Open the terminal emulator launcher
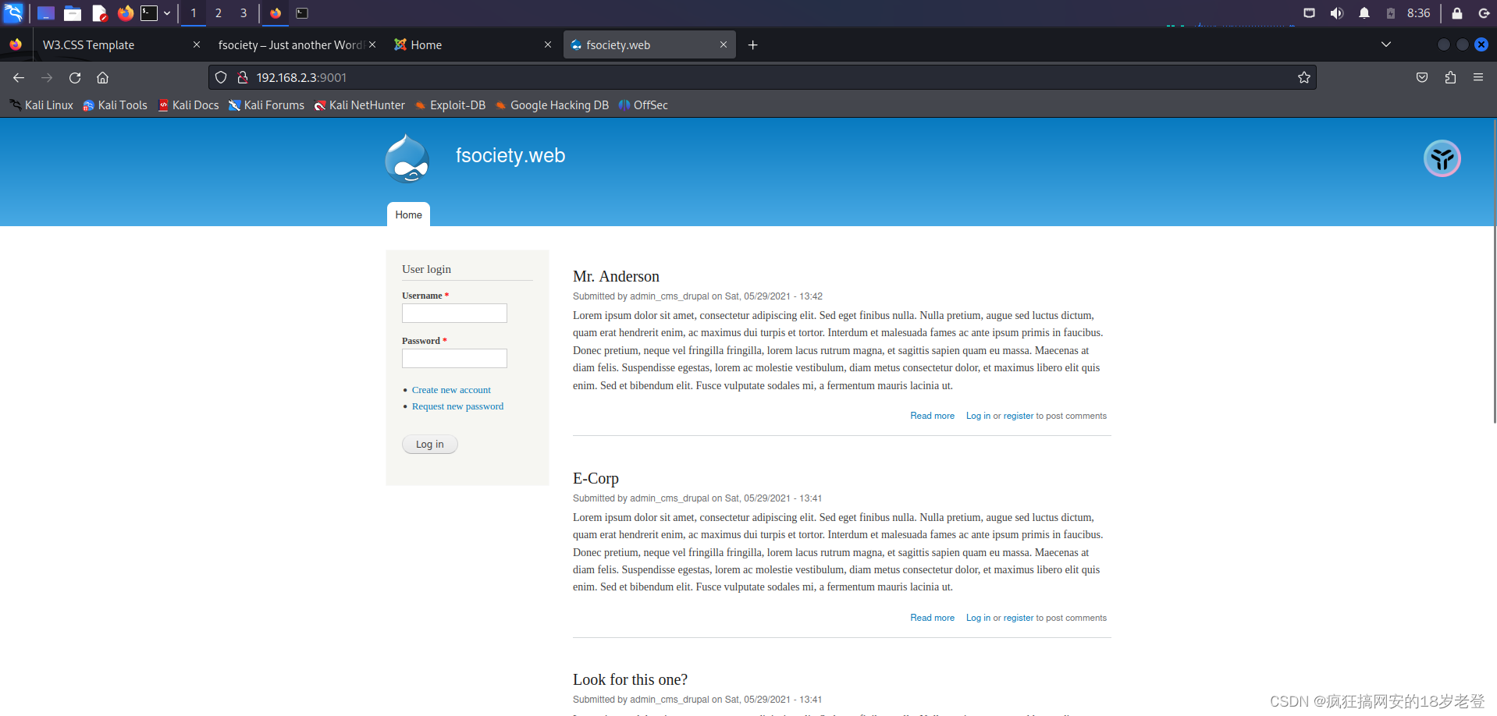This screenshot has height=716, width=1497. [x=148, y=13]
